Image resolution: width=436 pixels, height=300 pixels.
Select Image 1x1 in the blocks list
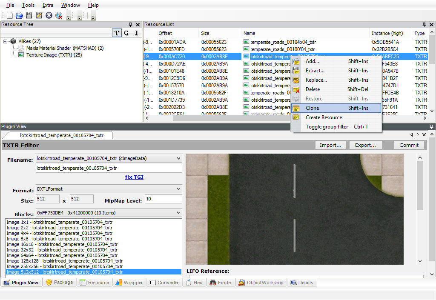pos(93,222)
